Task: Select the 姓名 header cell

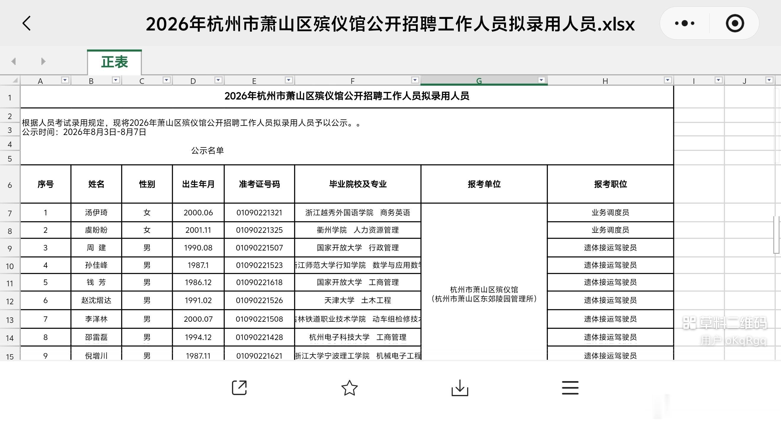Action: point(96,184)
